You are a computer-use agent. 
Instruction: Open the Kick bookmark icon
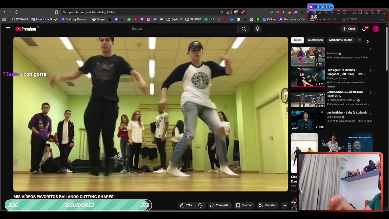258,19
